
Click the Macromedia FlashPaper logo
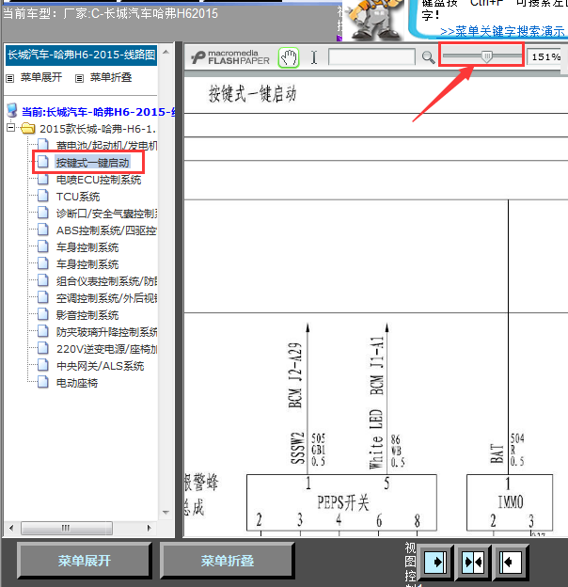(x=230, y=57)
